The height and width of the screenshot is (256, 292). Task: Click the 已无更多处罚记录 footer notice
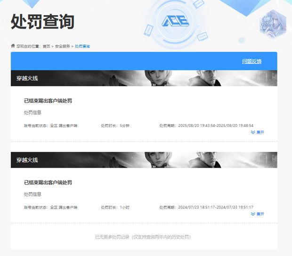click(143, 237)
